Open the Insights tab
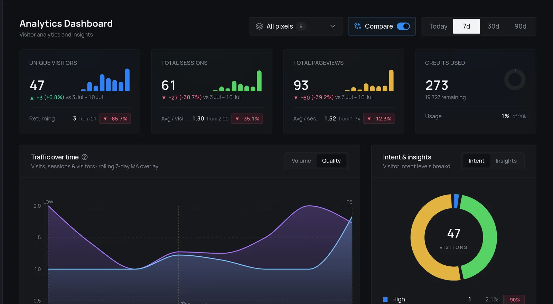Screen dimensions: 553x304 tap(506, 161)
